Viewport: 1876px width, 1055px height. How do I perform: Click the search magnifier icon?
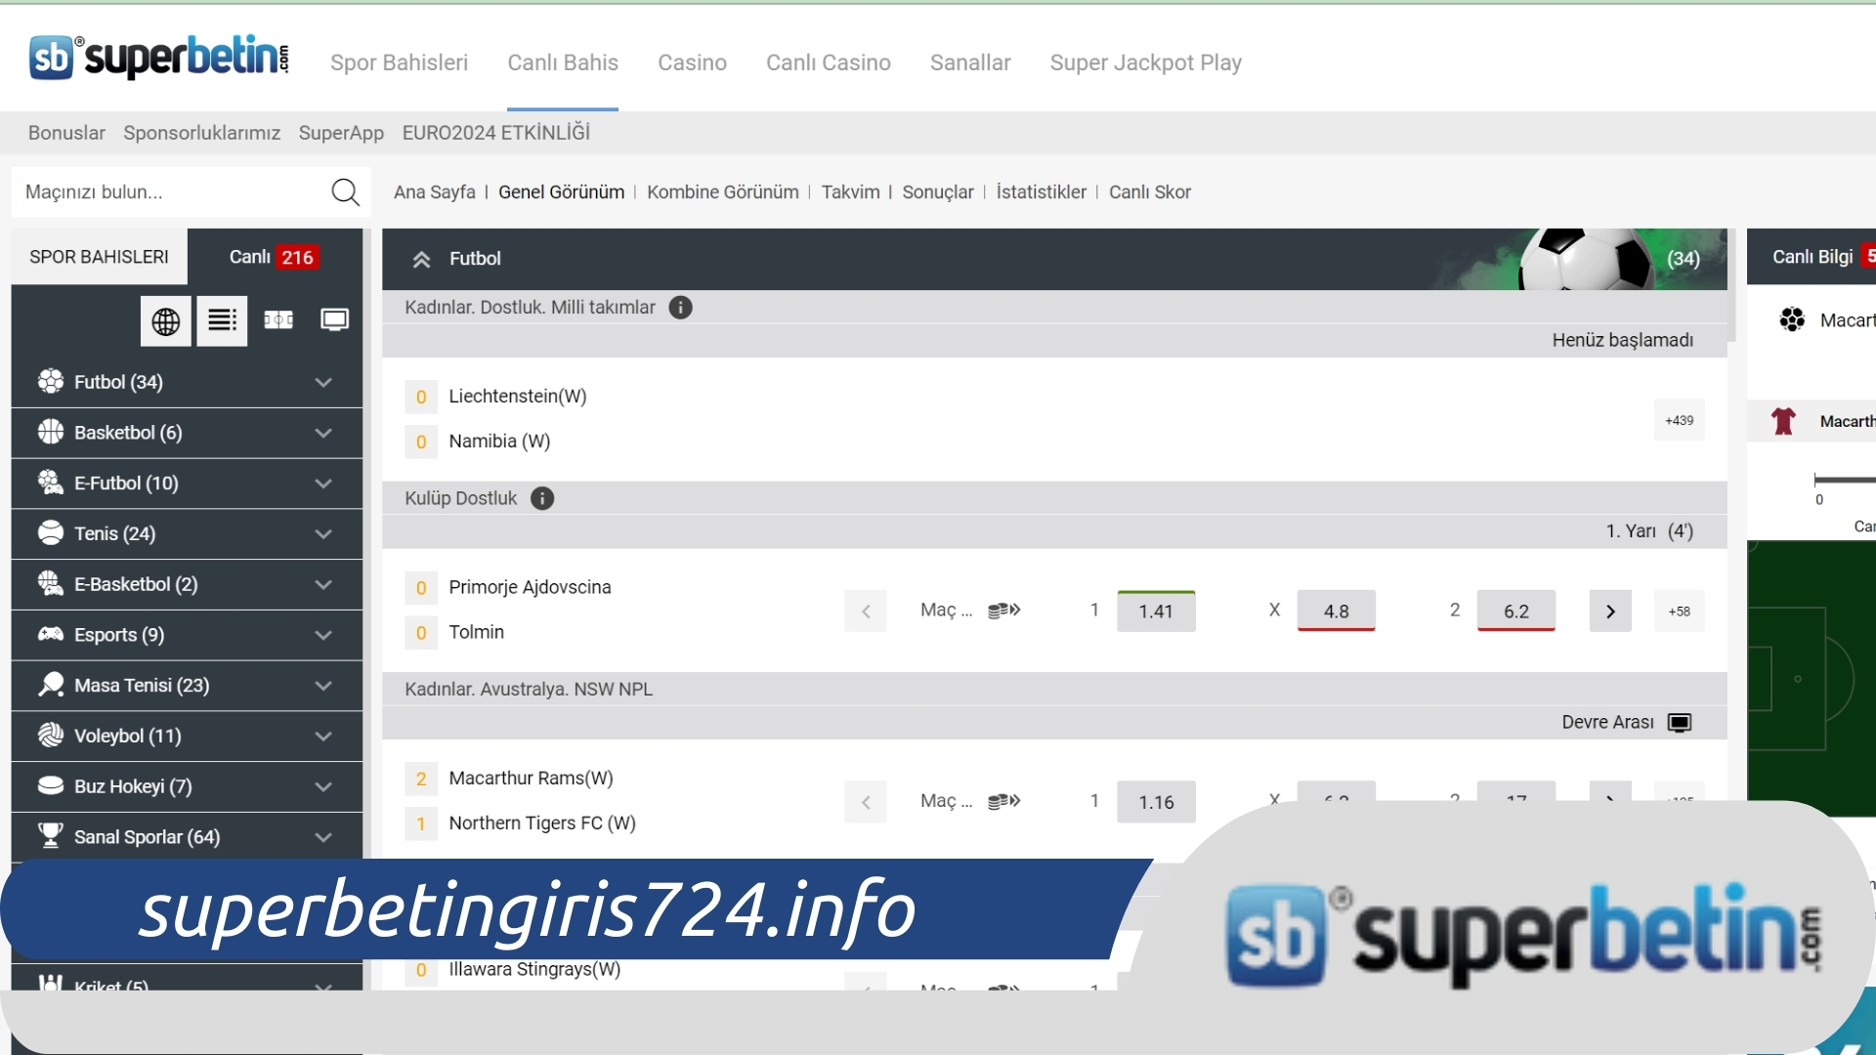click(x=345, y=192)
